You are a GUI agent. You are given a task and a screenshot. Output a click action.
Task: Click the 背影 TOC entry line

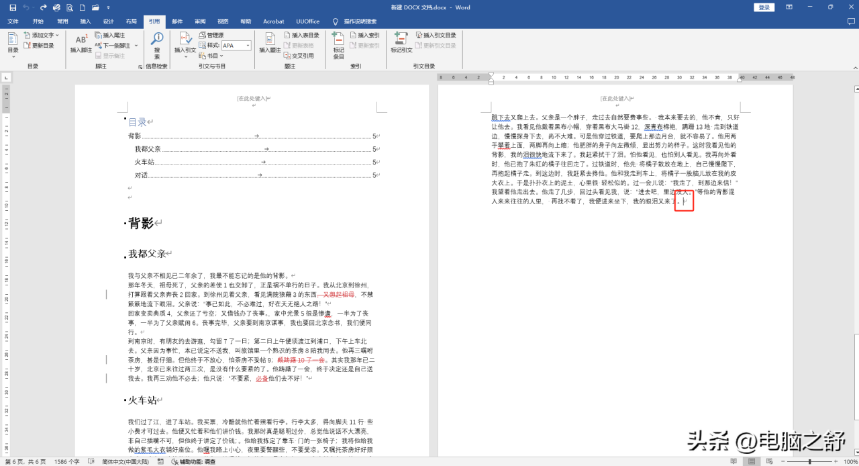(253, 136)
